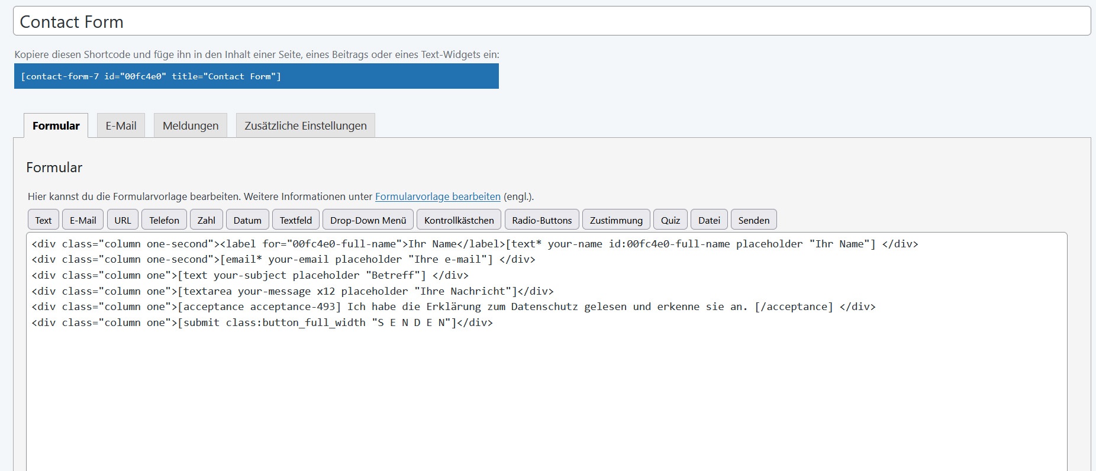This screenshot has width=1096, height=471.
Task: Click the Text tag generator button
Action: pyautogui.click(x=43, y=220)
